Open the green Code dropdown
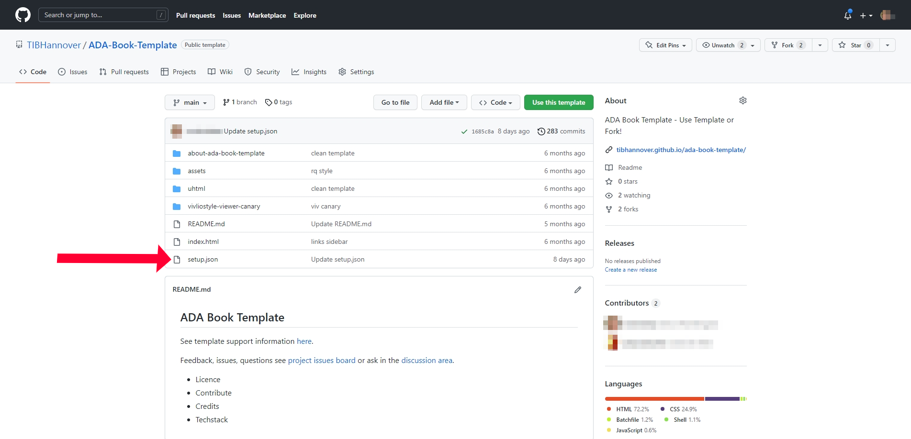The width and height of the screenshot is (911, 439). point(495,102)
